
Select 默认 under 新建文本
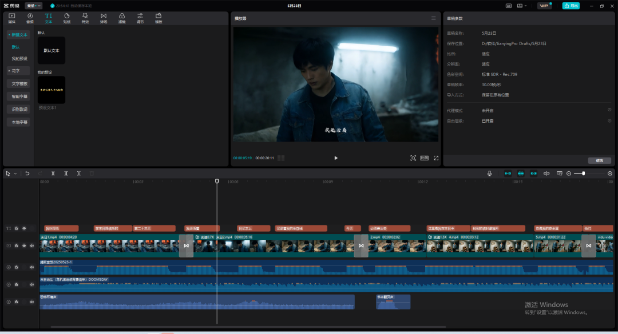point(15,47)
